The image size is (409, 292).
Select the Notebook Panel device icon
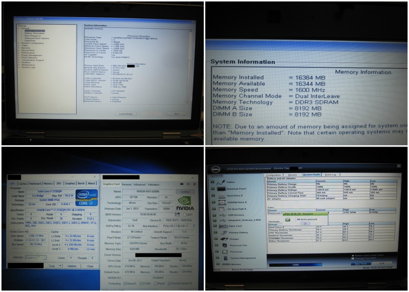coord(221,189)
